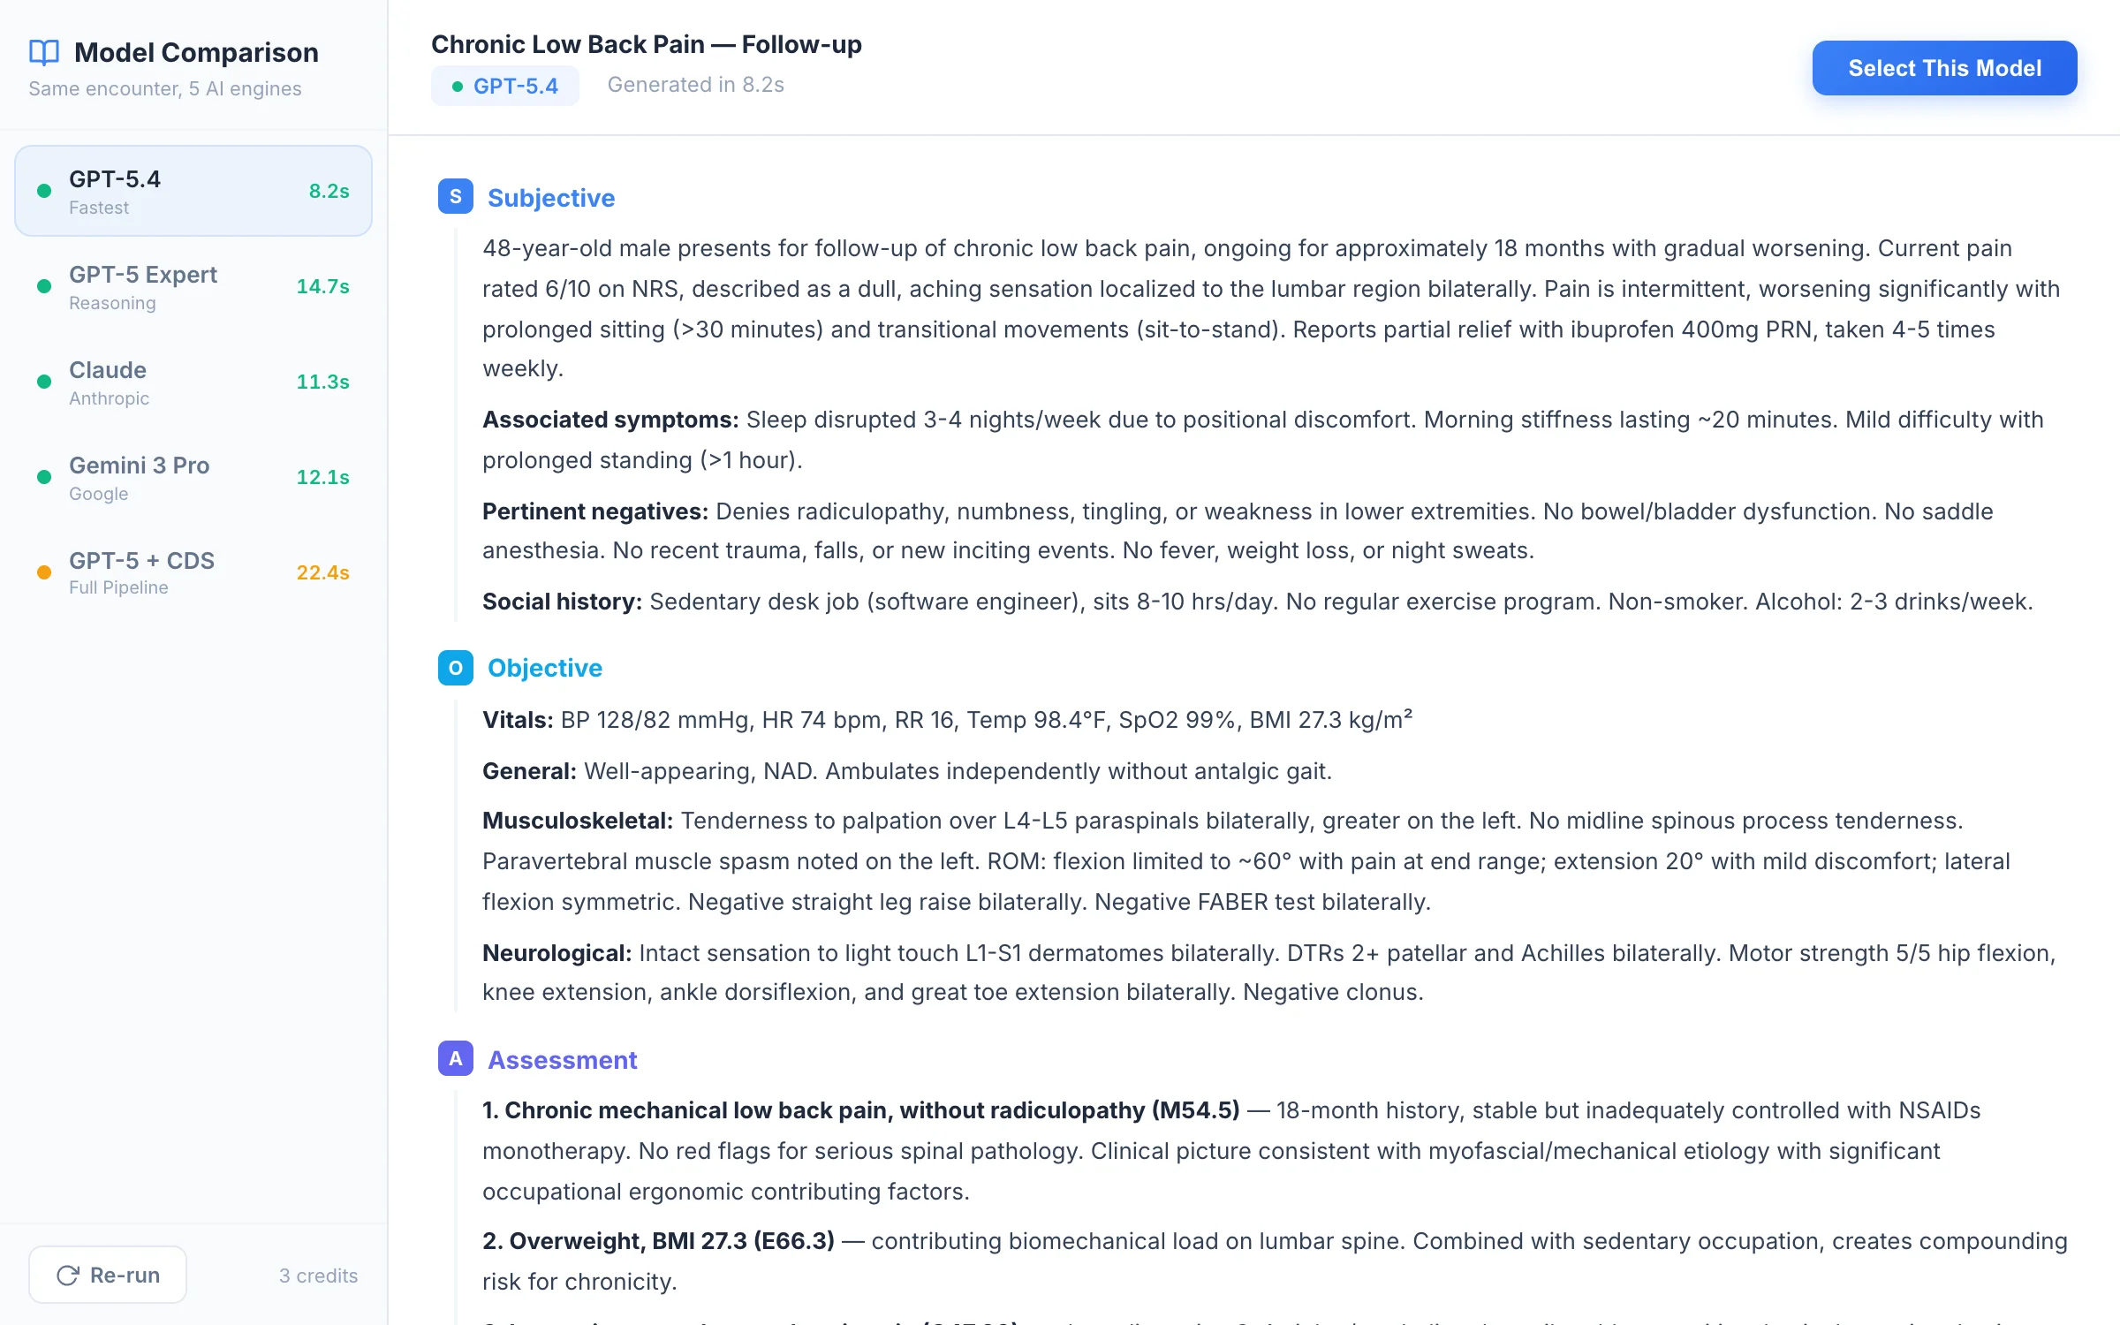Re-run the model comparison
The width and height of the screenshot is (2120, 1325).
(x=108, y=1275)
